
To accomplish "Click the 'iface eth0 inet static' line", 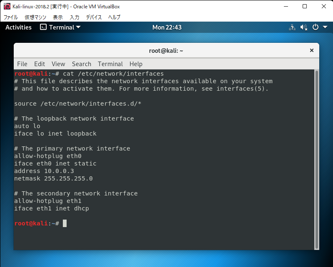I will [x=55, y=163].
